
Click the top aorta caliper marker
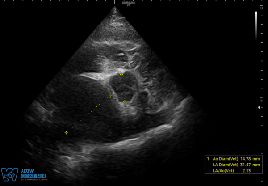click(121, 74)
